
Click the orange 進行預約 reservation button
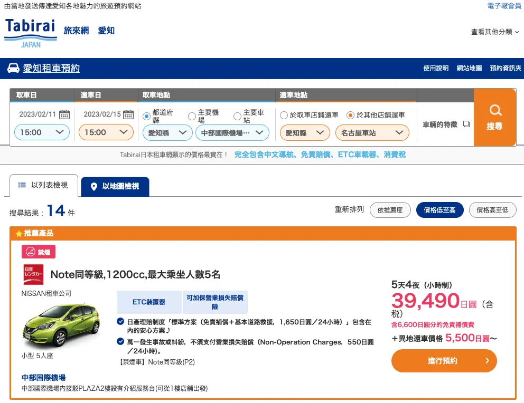[x=444, y=361]
